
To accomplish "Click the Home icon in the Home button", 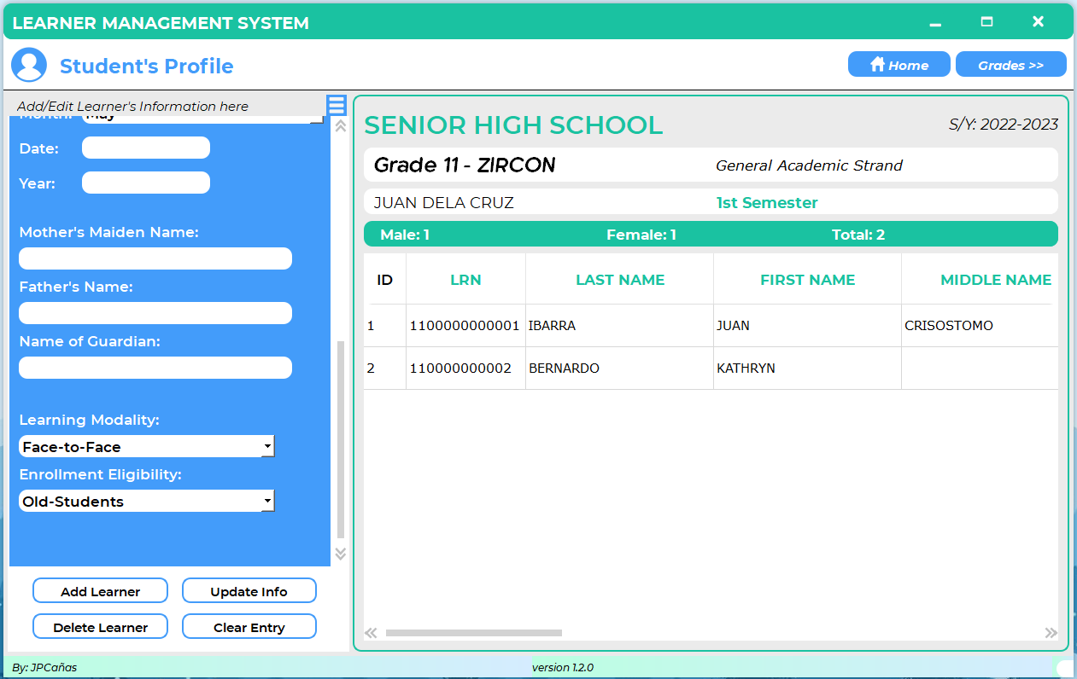I will [878, 63].
